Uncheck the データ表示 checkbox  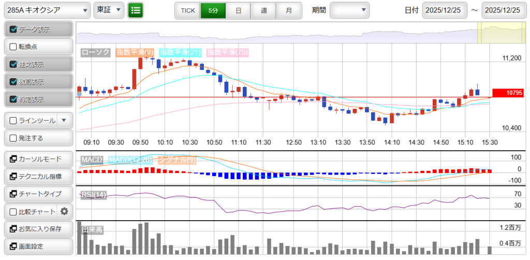click(14, 30)
